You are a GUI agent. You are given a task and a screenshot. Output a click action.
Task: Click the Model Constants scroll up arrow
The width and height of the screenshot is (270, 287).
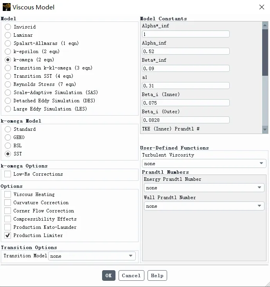pos(265,25)
